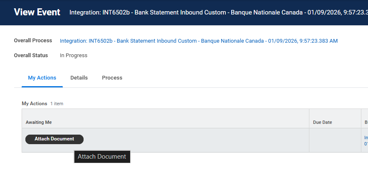Click the 1 item count text
Screen dimensions: 368x169
(57, 104)
